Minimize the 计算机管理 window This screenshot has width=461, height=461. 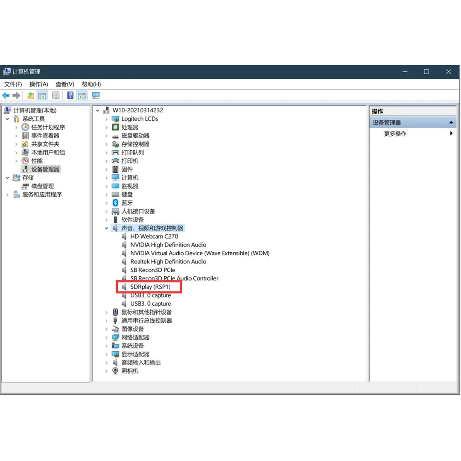[x=405, y=72]
